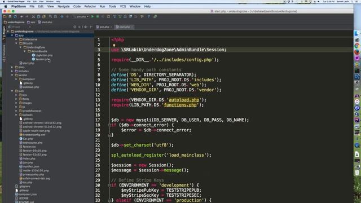Toggle code fold at line 30 if block
Screen dimensions: 361x203
coord(109,186)
